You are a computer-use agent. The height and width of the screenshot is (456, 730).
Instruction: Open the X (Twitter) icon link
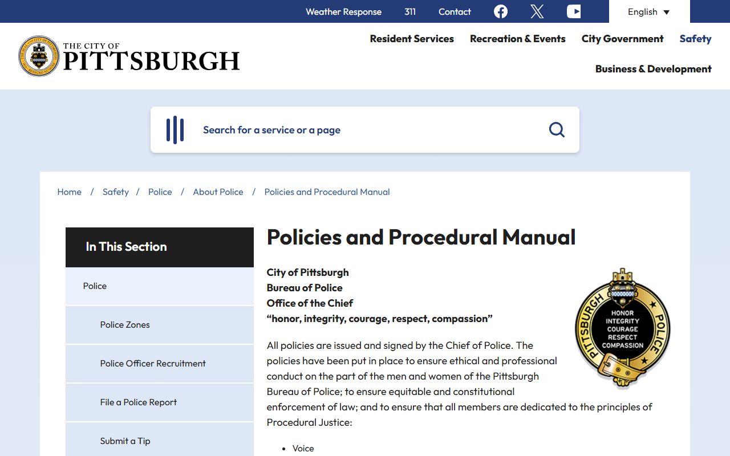(x=537, y=11)
